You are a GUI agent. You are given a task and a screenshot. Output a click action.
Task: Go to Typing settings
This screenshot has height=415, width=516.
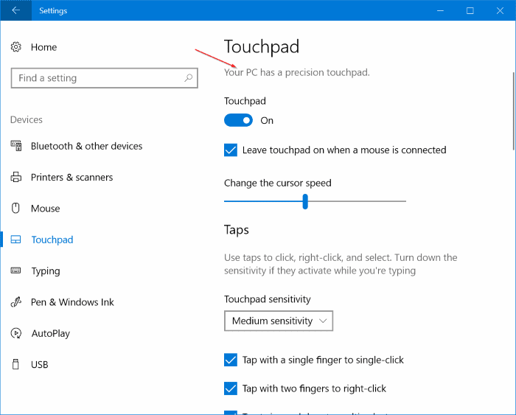pyautogui.click(x=46, y=271)
